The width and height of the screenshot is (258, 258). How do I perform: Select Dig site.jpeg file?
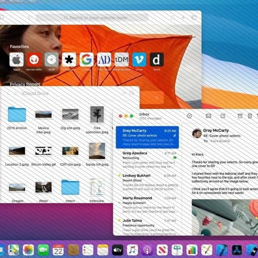70,114
